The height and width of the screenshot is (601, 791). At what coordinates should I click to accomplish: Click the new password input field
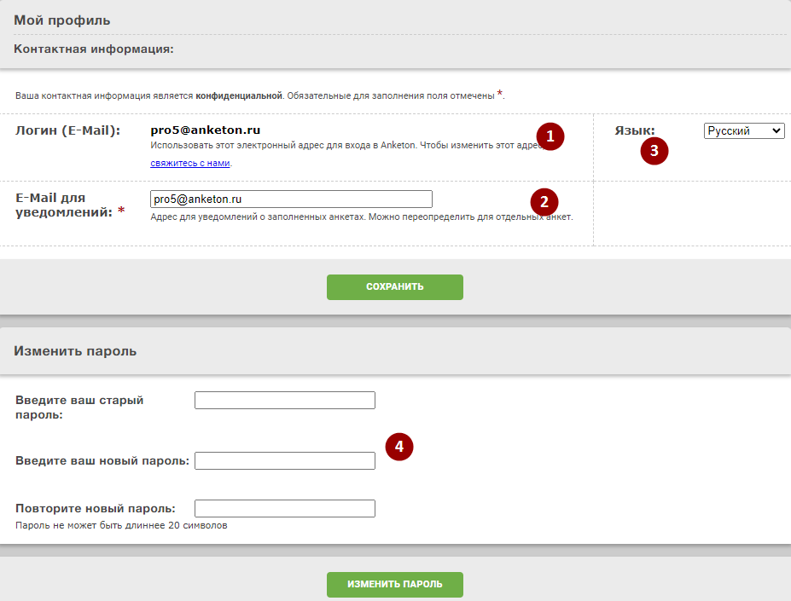[285, 460]
